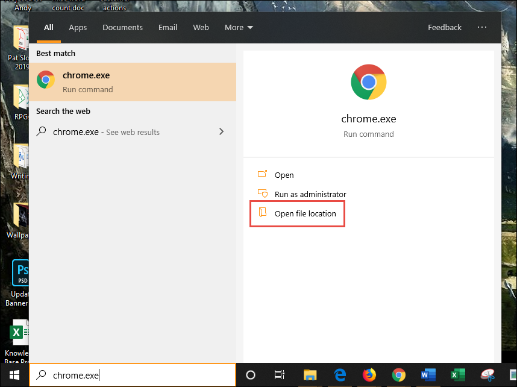Open the Documents search tab
Viewport: 517px width, 387px height.
[123, 27]
